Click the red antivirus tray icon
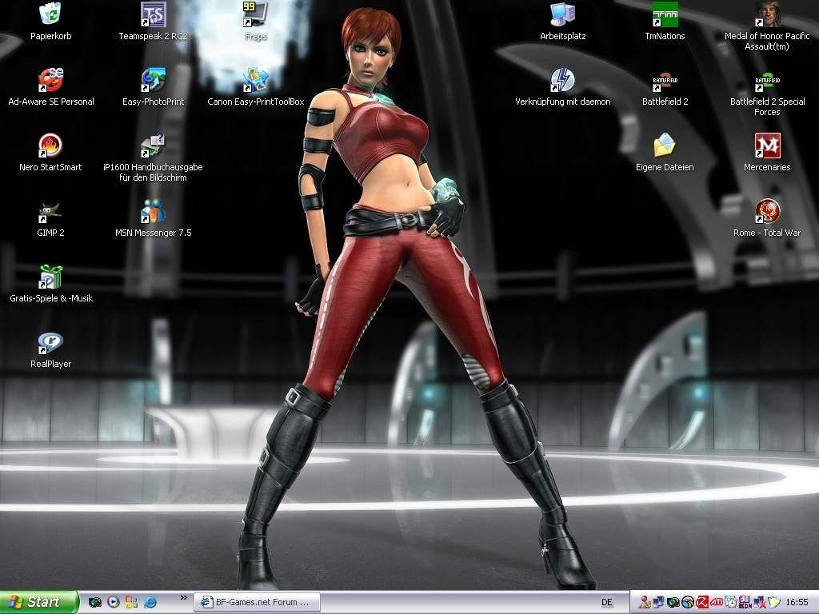819x614 pixels. pos(703,602)
